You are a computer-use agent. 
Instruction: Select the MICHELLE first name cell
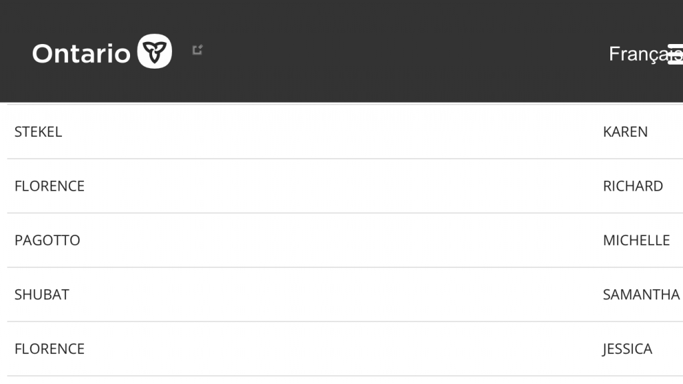(636, 241)
